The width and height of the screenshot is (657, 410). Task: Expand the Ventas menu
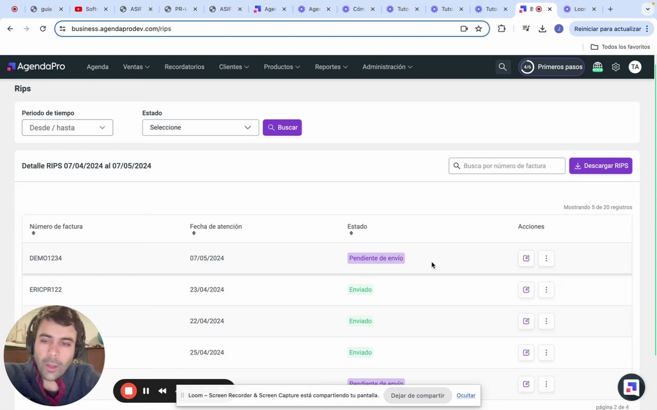pyautogui.click(x=136, y=67)
